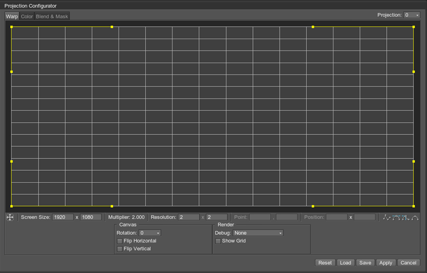Viewport: 427px width, 273px height.
Task: Select the broken bezier handle mode icon
Action: click(405, 218)
